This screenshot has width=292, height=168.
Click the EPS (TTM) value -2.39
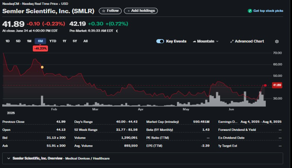click(x=205, y=146)
